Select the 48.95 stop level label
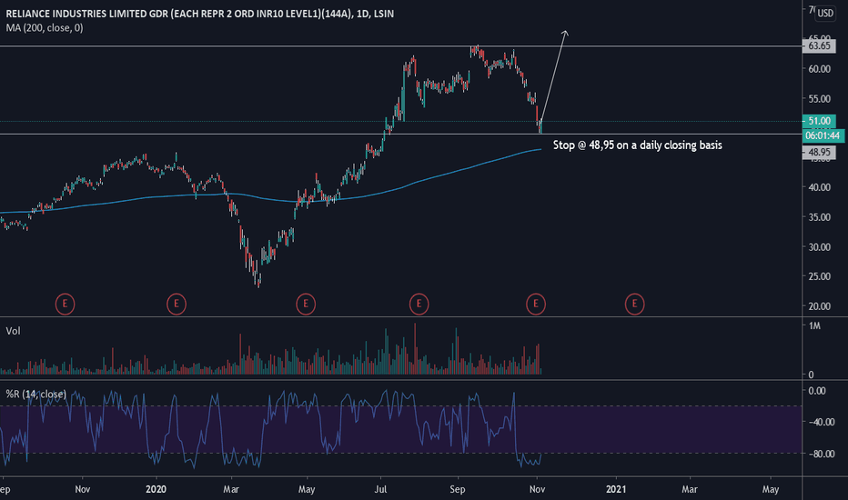 coord(819,153)
